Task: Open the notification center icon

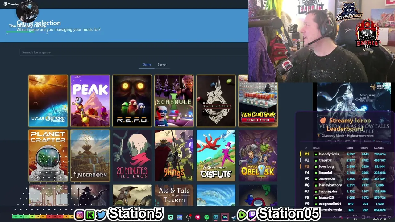Action: 389,217
